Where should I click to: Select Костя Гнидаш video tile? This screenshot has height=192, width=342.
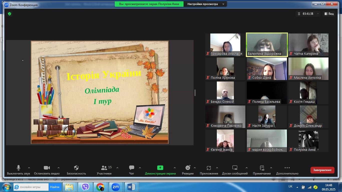point(308,93)
